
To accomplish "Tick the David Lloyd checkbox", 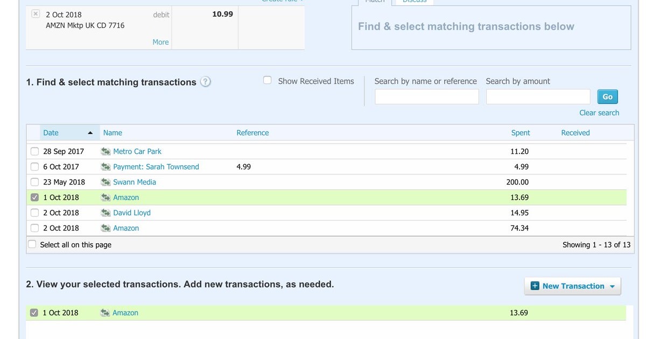I will (x=34, y=213).
